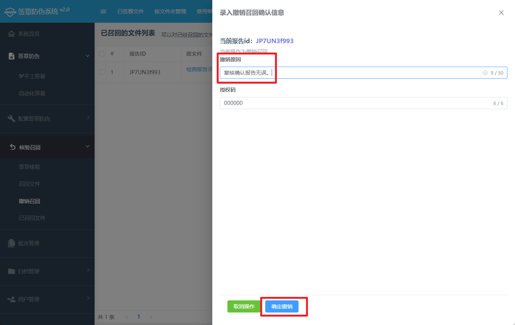
Task: Click the hamburger menu collapse icon
Action: pos(103,11)
